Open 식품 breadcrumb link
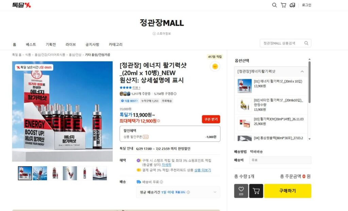 click(x=28, y=55)
